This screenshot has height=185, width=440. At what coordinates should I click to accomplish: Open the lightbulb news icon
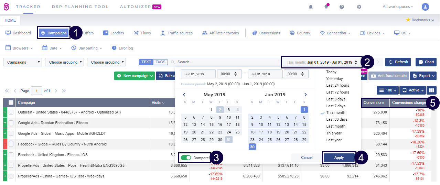tap(326, 7)
